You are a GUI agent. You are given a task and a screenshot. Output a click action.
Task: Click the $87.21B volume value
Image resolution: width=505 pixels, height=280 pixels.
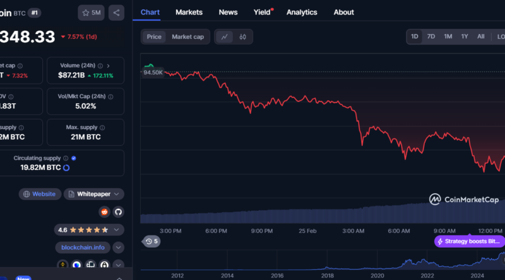click(71, 75)
